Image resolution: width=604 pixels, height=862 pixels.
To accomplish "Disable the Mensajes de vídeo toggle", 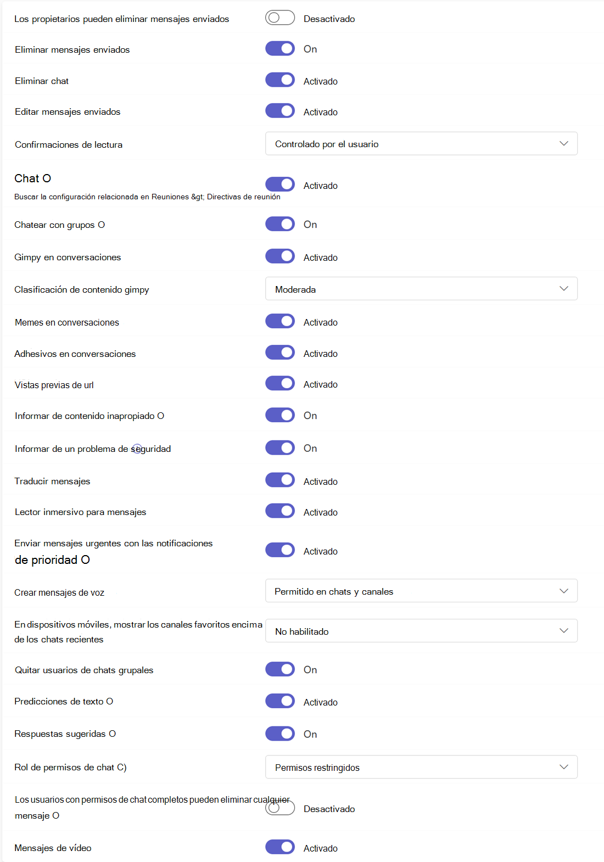I will click(x=280, y=847).
